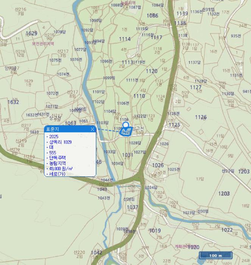Click the 1074전 parcel label
Viewport: 251px width, 265px height.
click(x=63, y=74)
